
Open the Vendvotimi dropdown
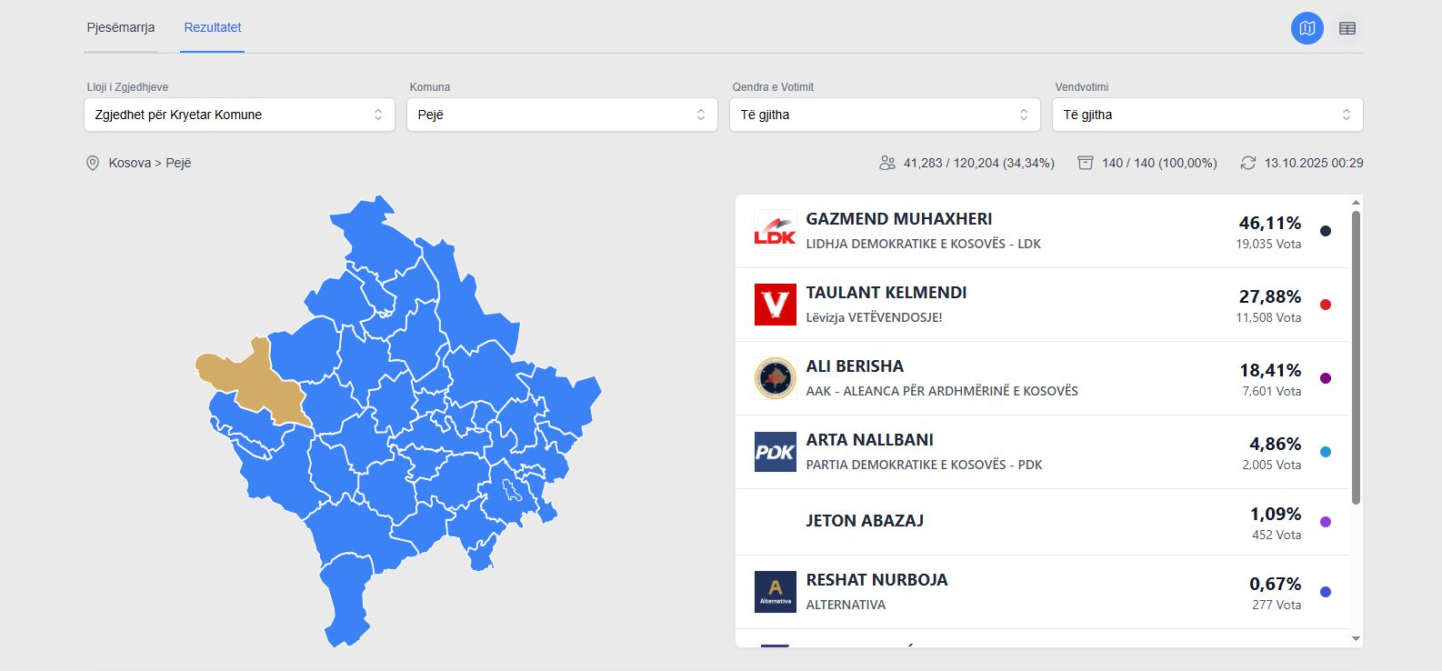1207,115
